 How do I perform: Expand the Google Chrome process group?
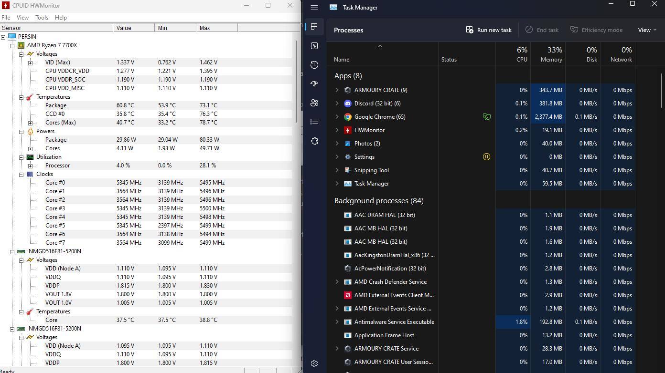click(x=337, y=117)
